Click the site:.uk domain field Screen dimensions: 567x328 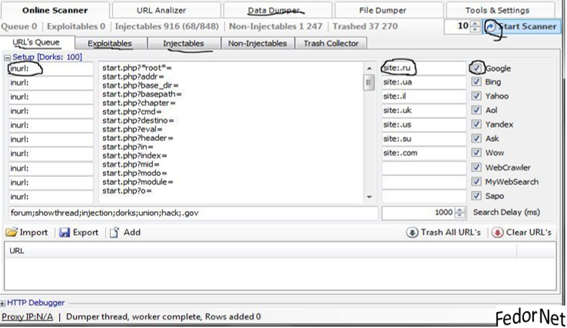tap(424, 110)
